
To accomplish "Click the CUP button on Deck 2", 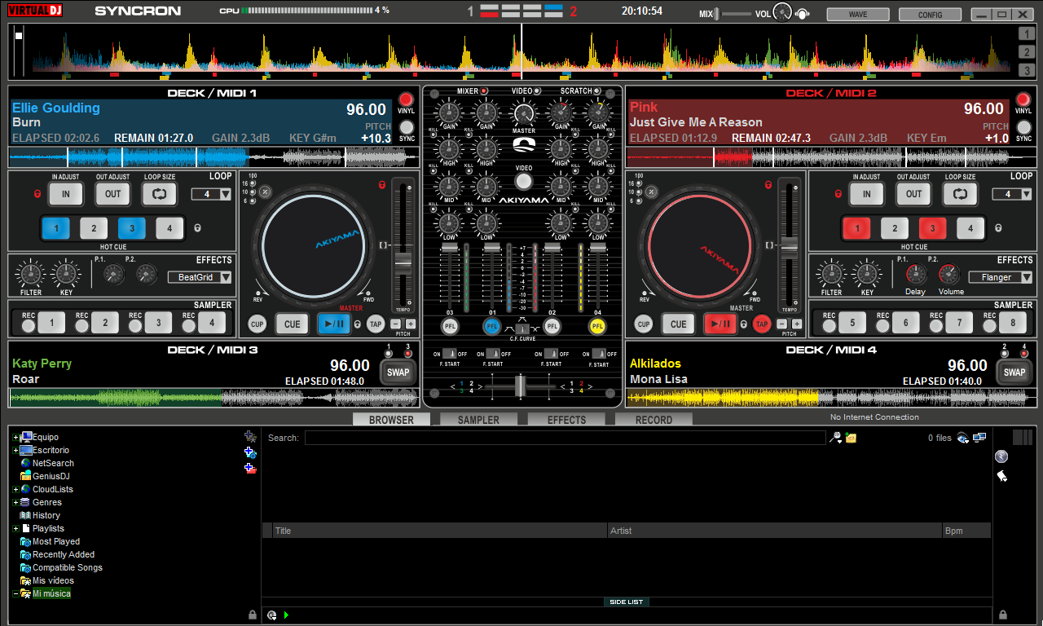I will click(644, 324).
